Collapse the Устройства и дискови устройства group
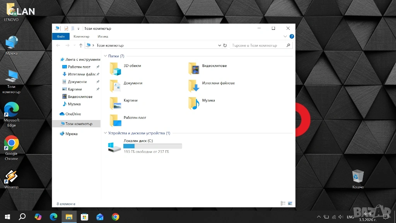The height and width of the screenshot is (223, 396). [x=105, y=133]
